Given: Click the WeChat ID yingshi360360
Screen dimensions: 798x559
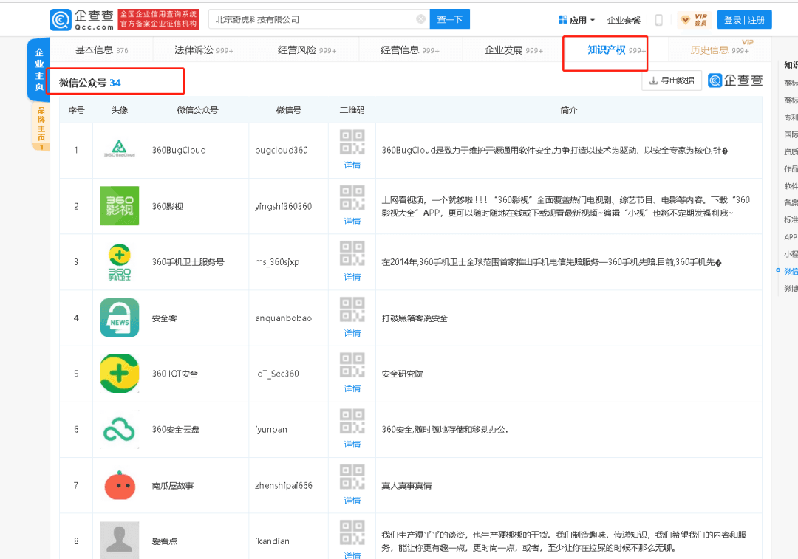Looking at the screenshot, I should (x=284, y=206).
